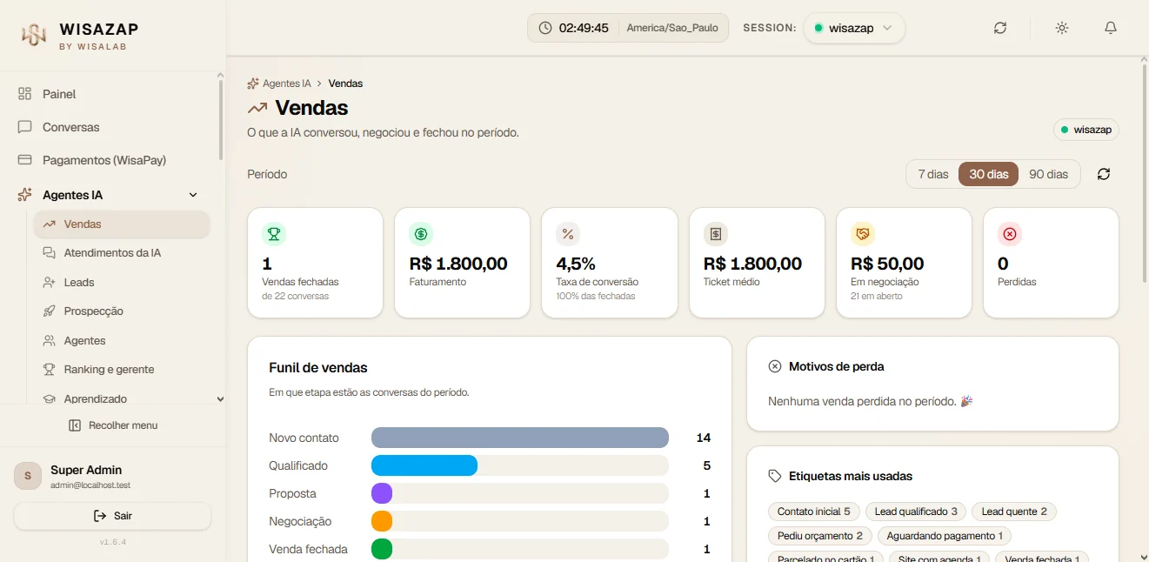Collapse the Agentes IA section chevron
Image resolution: width=1149 pixels, height=562 pixels.
pyautogui.click(x=193, y=195)
